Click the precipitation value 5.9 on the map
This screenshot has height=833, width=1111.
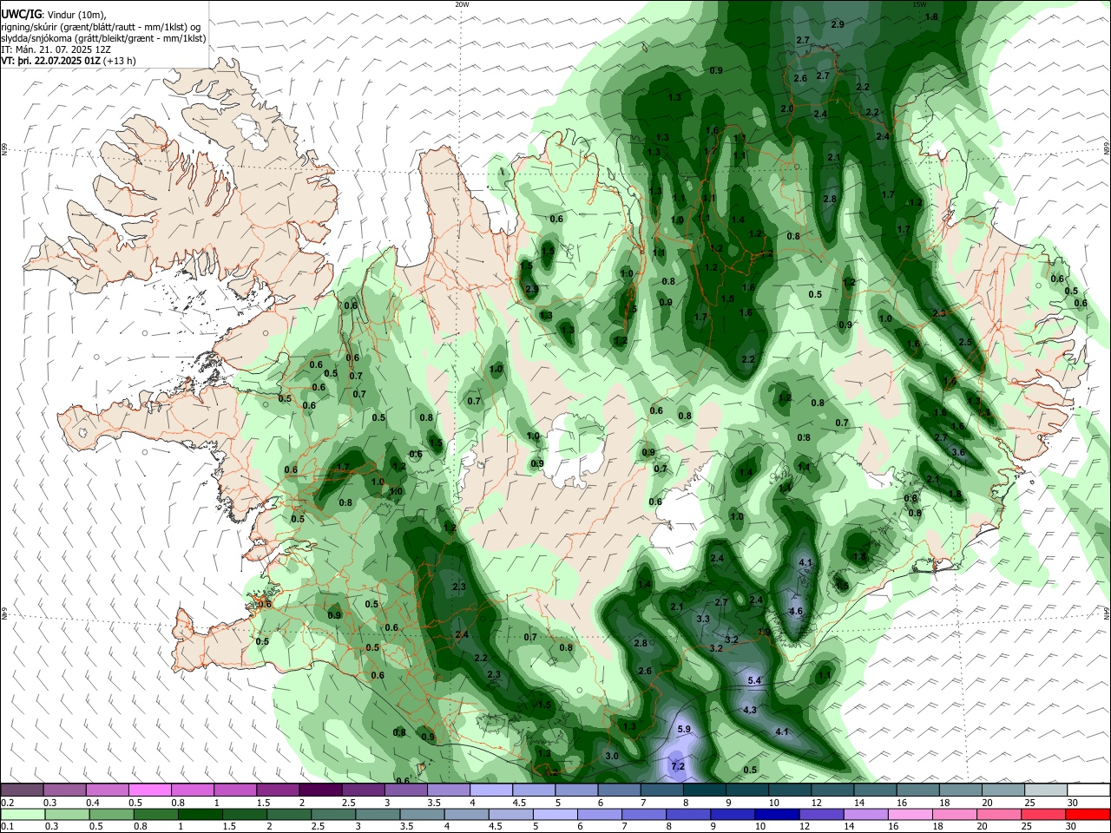pyautogui.click(x=684, y=729)
